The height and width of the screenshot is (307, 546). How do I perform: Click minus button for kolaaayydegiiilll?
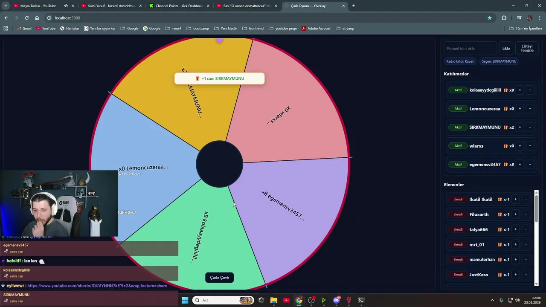530,90
